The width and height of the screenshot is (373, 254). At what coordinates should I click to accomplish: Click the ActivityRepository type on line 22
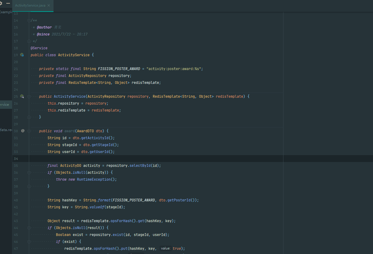[87, 76]
